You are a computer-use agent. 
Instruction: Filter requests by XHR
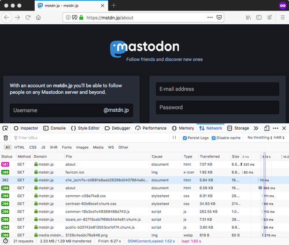54,147
